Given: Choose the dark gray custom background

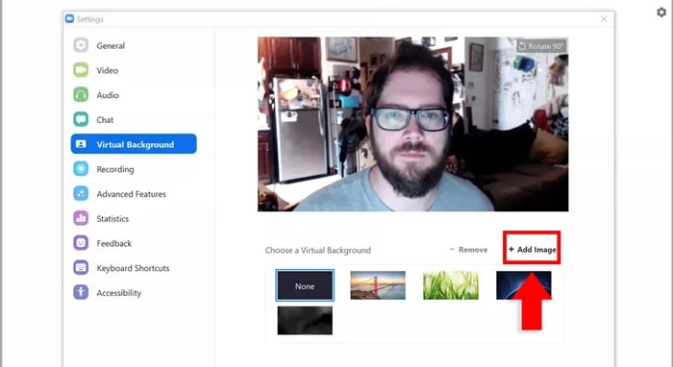Looking at the screenshot, I should (x=305, y=320).
